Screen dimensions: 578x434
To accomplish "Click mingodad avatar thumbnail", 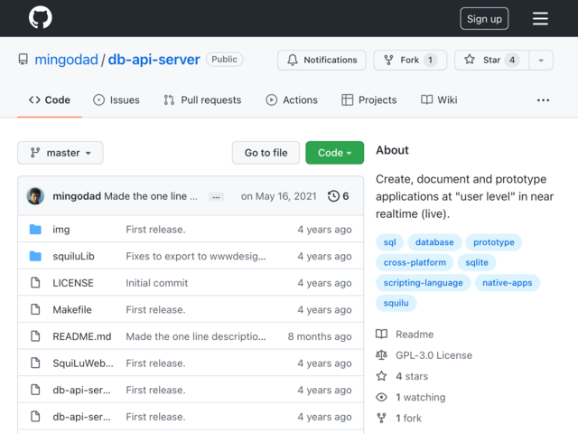I will pyautogui.click(x=35, y=196).
